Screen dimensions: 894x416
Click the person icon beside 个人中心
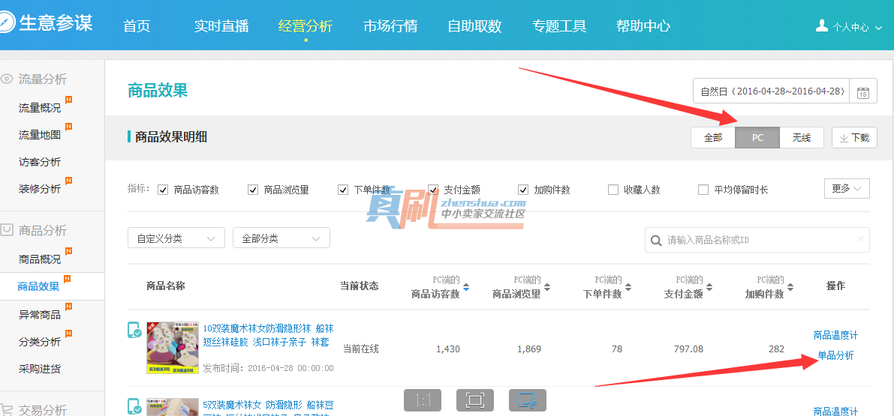pyautogui.click(x=822, y=26)
